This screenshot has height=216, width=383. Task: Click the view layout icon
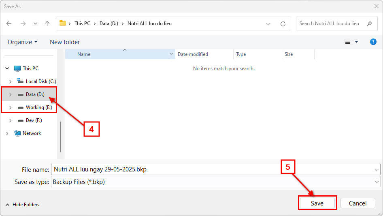pyautogui.click(x=348, y=42)
